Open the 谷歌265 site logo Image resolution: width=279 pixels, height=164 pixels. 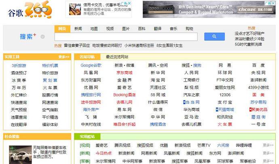30,10
